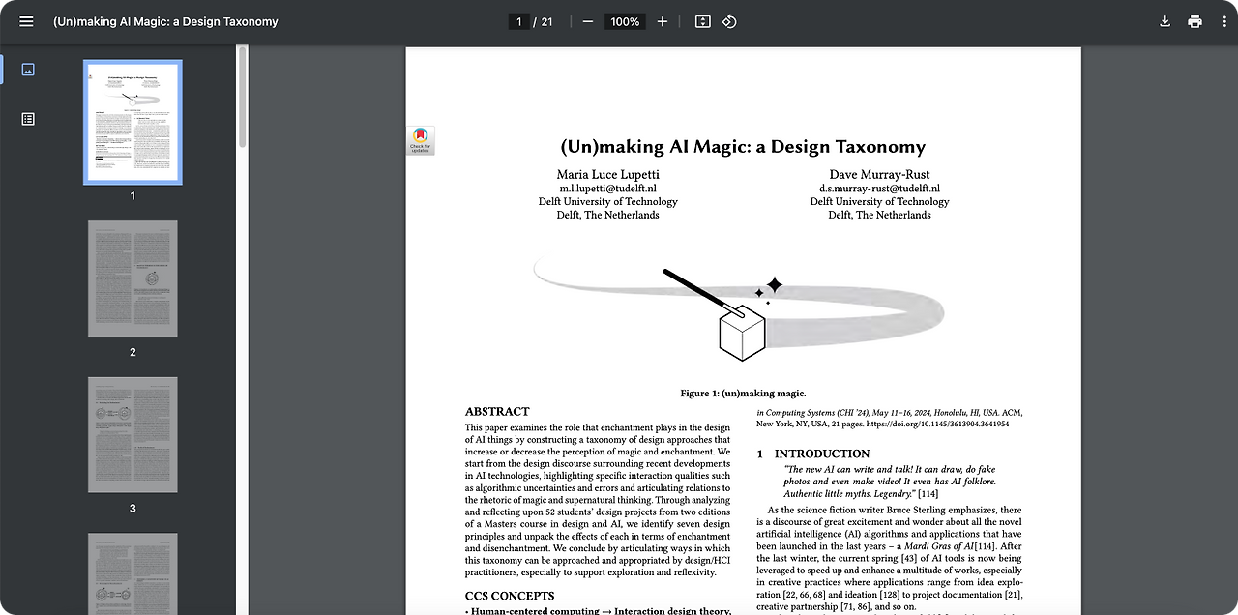Click the page number input field
This screenshot has width=1238, height=615.
(x=519, y=21)
